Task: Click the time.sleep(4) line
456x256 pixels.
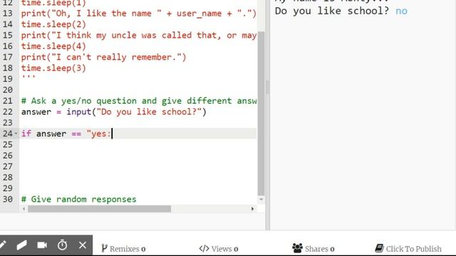Action: point(53,46)
